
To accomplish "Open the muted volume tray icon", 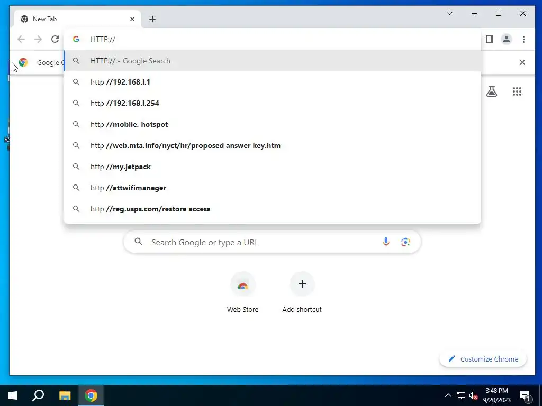I will [x=473, y=395].
